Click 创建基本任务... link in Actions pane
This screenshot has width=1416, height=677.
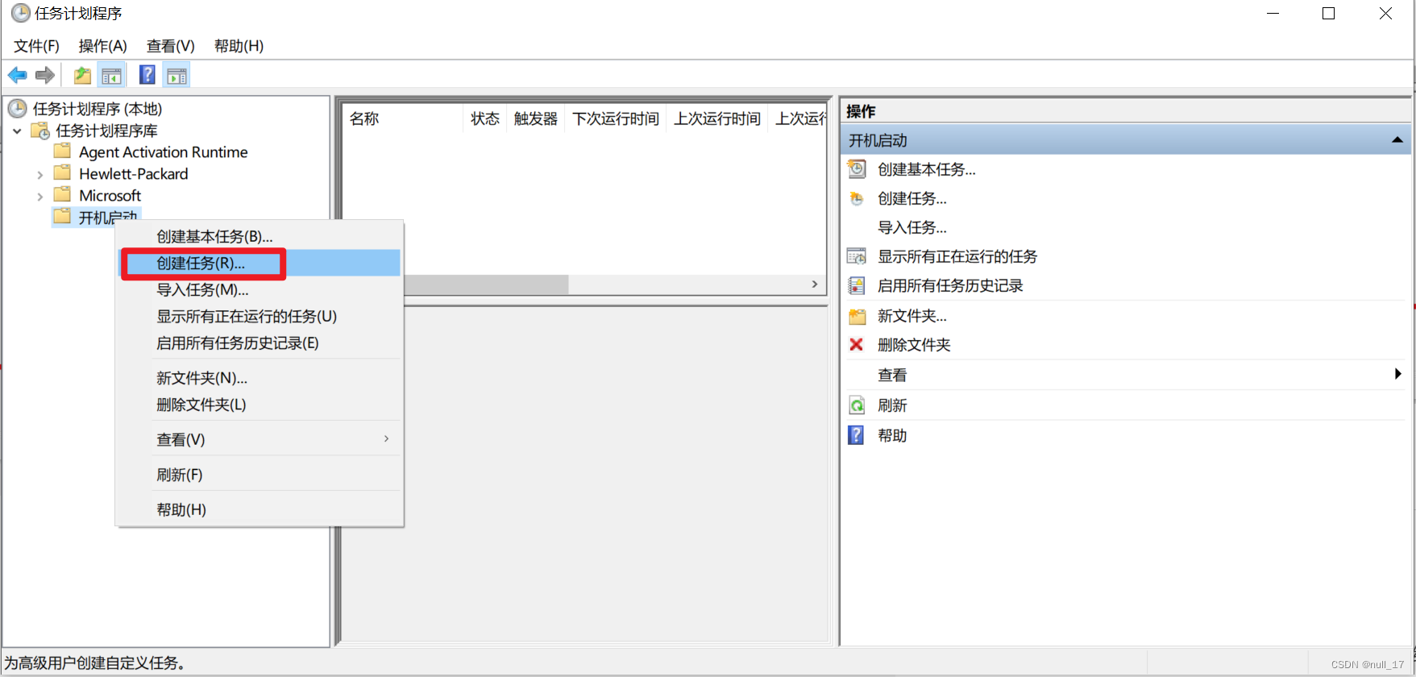[x=927, y=169]
